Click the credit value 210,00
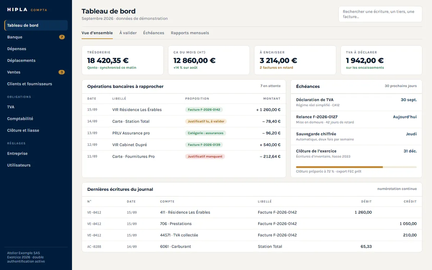 [x=410, y=235]
